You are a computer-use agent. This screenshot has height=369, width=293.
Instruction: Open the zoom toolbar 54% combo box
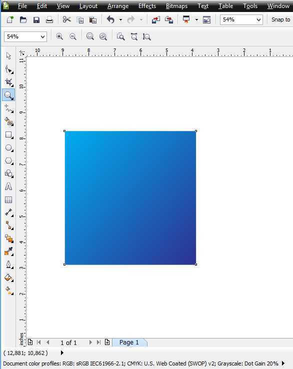pyautogui.click(x=25, y=36)
